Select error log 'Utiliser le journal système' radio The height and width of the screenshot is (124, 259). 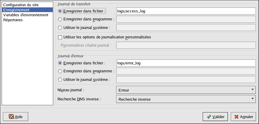[60, 80]
